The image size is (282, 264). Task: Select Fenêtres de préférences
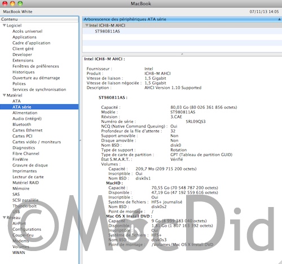36,66
